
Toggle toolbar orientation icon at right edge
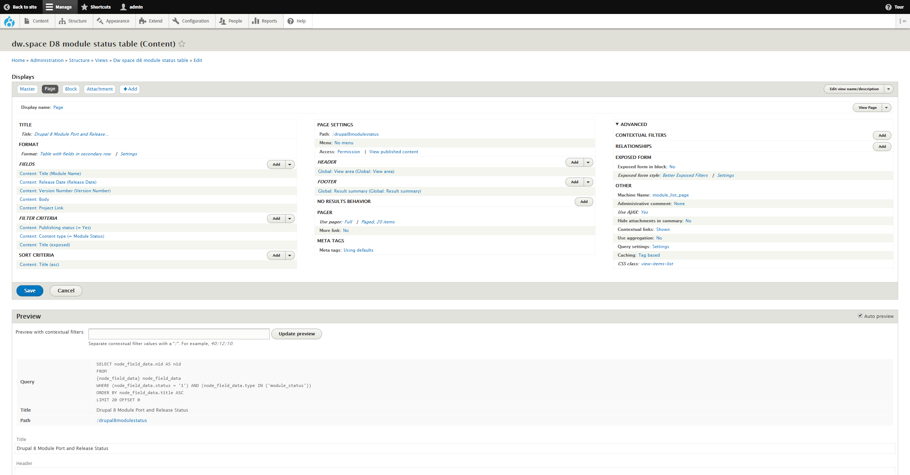(x=903, y=21)
